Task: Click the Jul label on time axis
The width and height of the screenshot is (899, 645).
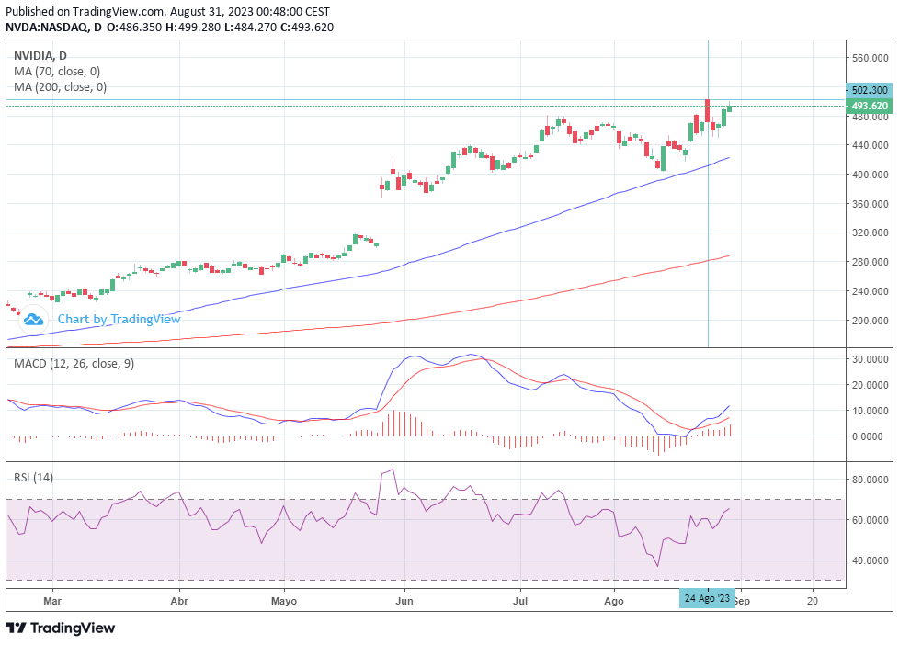Action: (x=520, y=601)
